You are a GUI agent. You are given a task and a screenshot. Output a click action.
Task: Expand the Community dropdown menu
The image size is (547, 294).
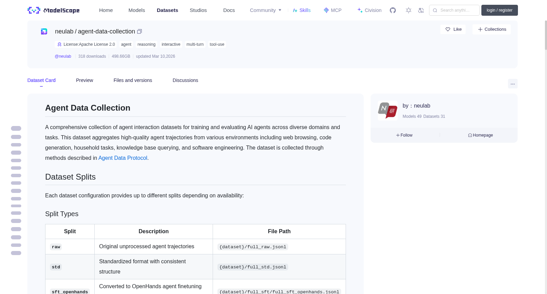tap(266, 10)
